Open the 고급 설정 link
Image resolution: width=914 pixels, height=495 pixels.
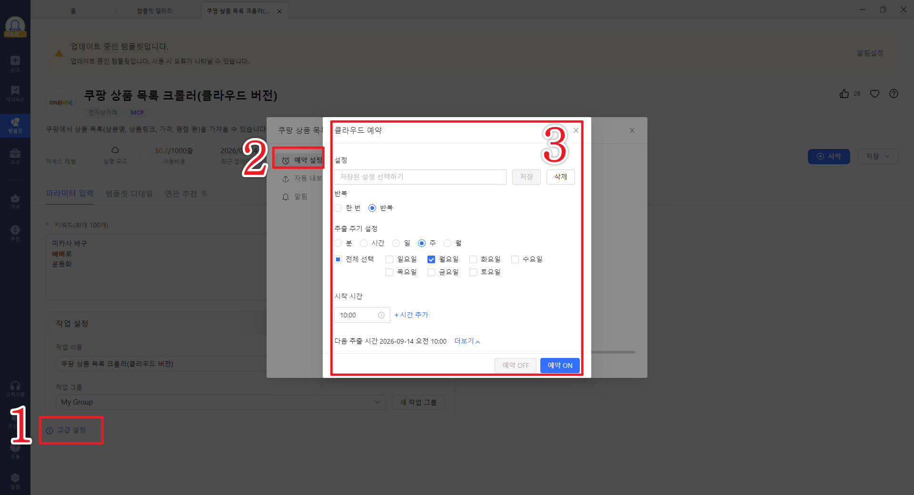66,430
